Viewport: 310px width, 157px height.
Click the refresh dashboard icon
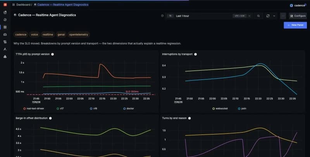point(268,16)
